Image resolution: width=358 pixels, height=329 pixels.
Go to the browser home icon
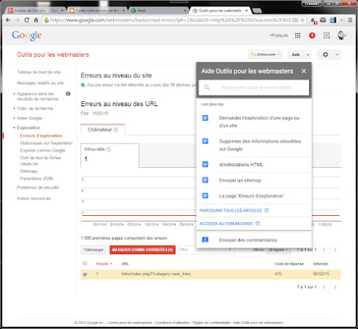click(x=36, y=20)
